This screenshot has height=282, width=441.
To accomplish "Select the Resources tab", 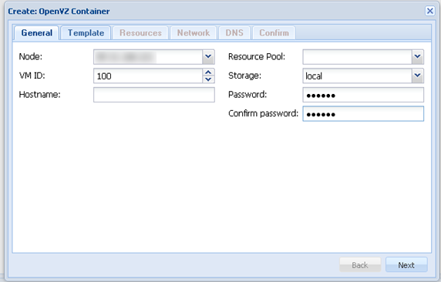I will 140,33.
